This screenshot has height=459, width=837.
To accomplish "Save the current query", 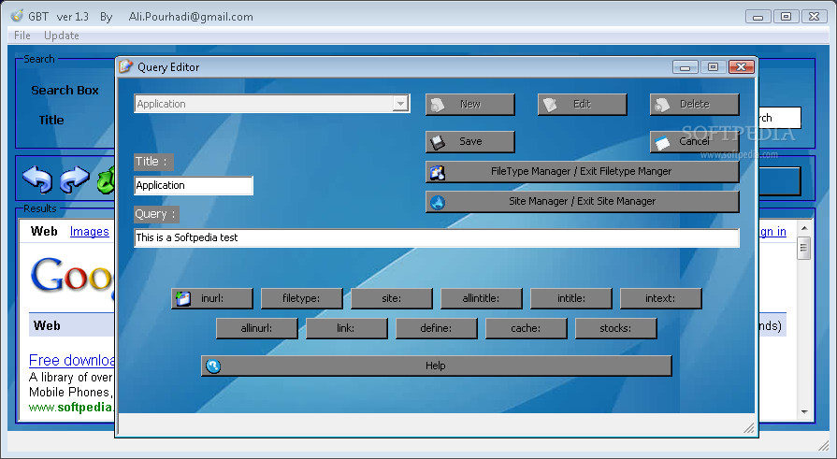I will point(470,141).
